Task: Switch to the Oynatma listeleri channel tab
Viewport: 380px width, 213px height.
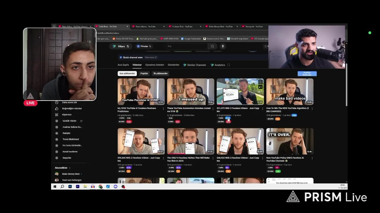Action: pos(155,65)
